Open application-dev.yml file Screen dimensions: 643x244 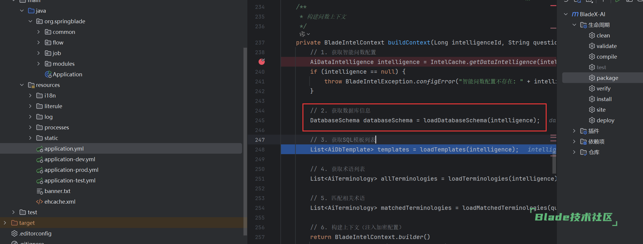70,159
